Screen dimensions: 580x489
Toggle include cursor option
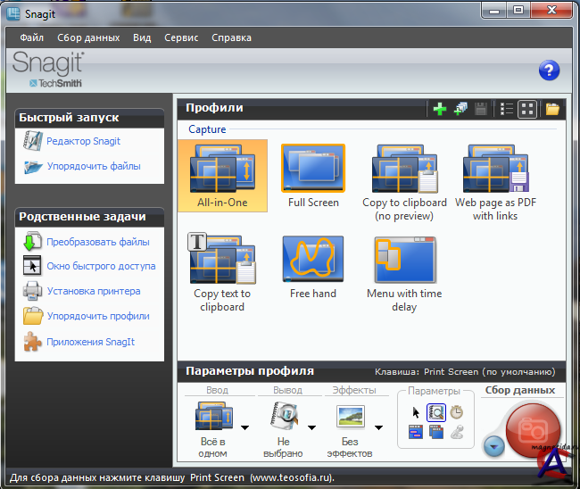(416, 412)
